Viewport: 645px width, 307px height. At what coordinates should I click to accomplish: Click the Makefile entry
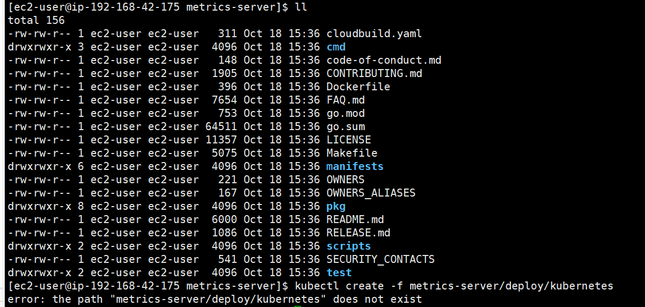(351, 153)
